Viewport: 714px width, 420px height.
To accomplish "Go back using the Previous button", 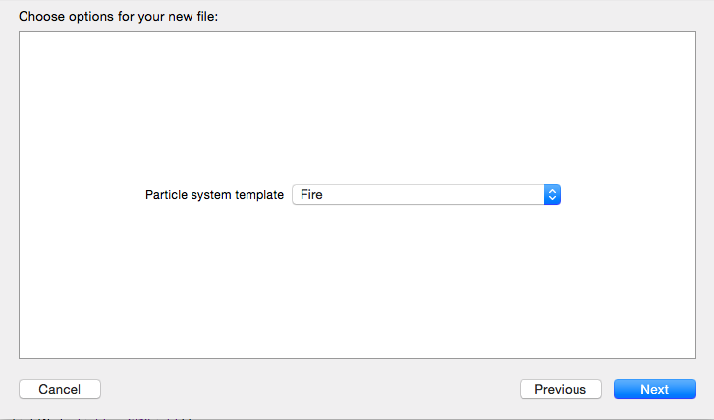I will (x=560, y=390).
